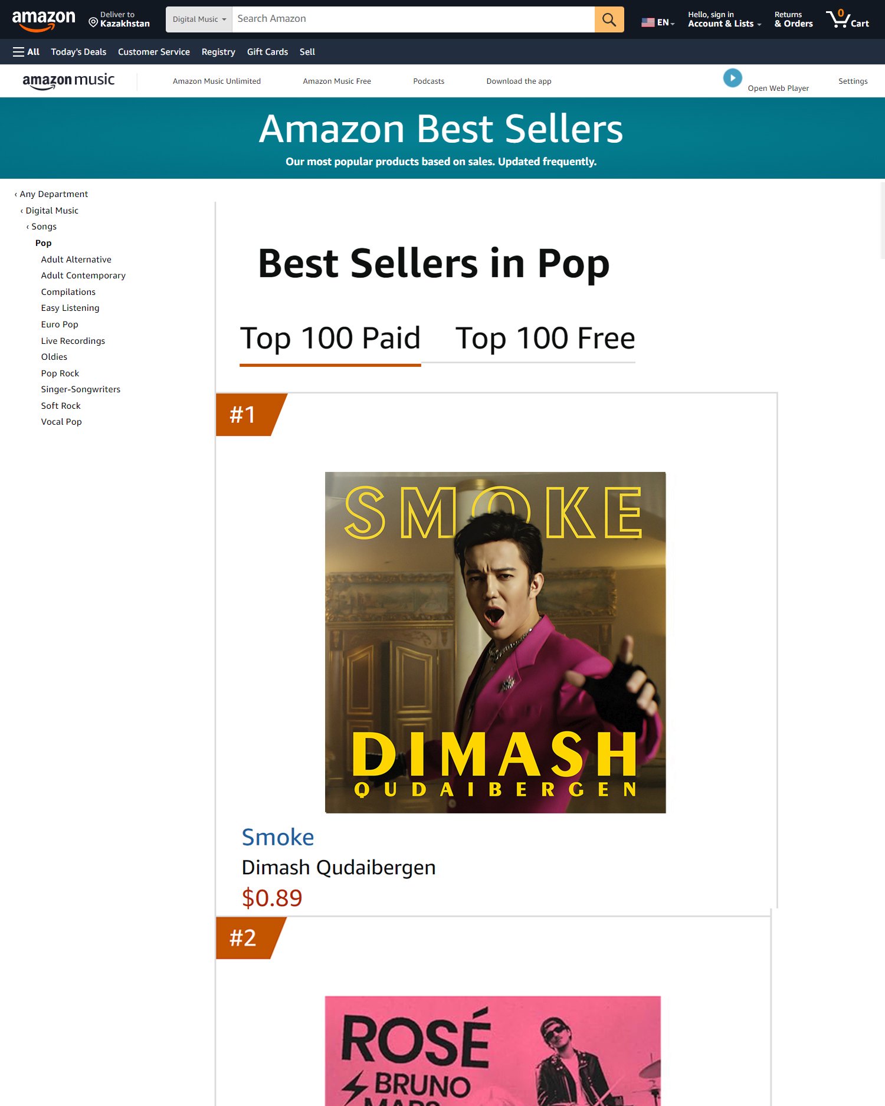Open the Smoke album cover thumbnail
The width and height of the screenshot is (885, 1106).
[x=496, y=642]
